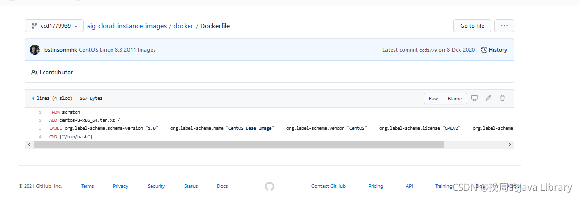Open the docker folder breadcrumb
Image resolution: width=580 pixels, height=198 pixels.
coord(183,26)
